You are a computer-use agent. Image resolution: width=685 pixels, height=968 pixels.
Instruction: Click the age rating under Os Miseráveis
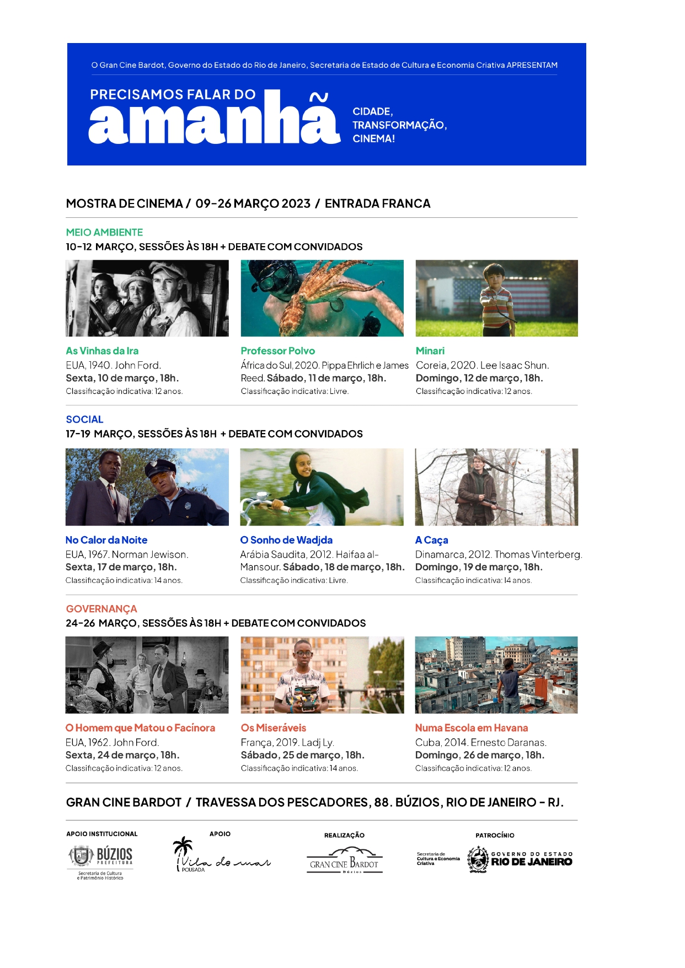[x=299, y=768]
